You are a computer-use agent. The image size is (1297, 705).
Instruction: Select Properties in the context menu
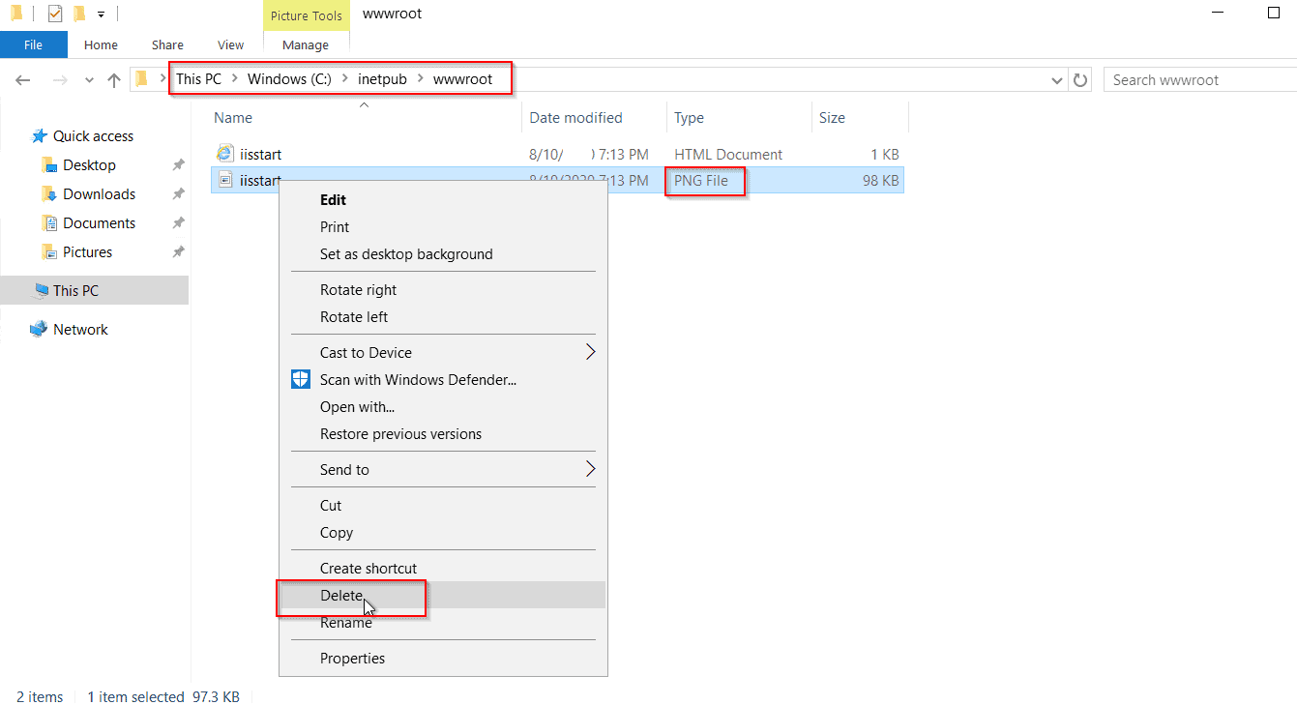(x=352, y=659)
